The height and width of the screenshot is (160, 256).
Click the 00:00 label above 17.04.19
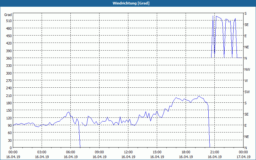243,152
